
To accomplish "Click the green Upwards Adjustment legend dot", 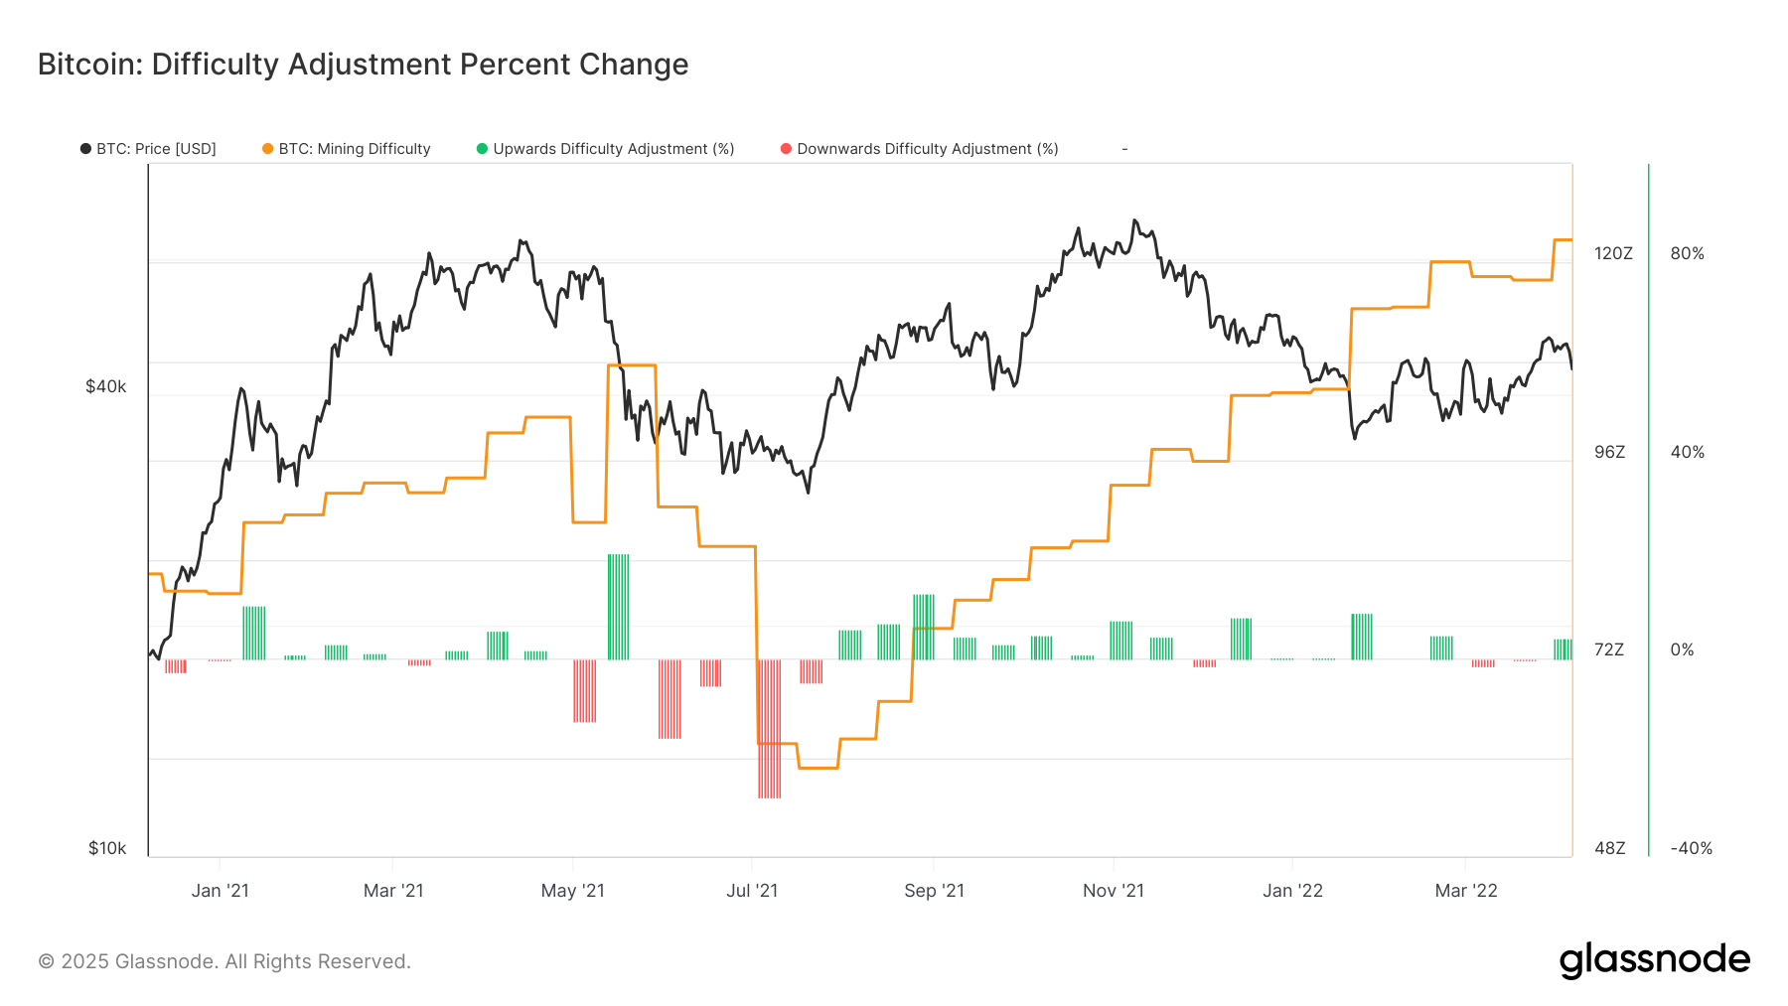I will [482, 149].
